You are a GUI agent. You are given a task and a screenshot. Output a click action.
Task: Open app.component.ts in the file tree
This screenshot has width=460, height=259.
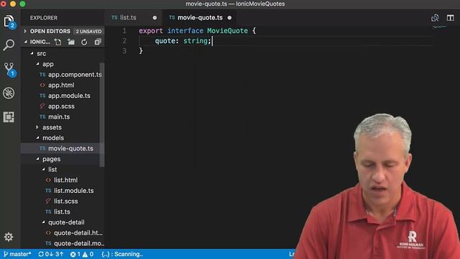point(75,75)
